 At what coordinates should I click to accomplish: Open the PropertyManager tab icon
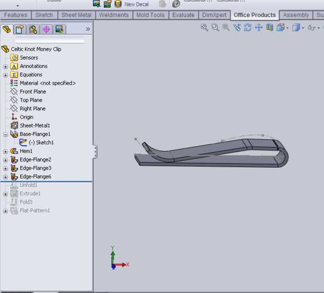20,29
